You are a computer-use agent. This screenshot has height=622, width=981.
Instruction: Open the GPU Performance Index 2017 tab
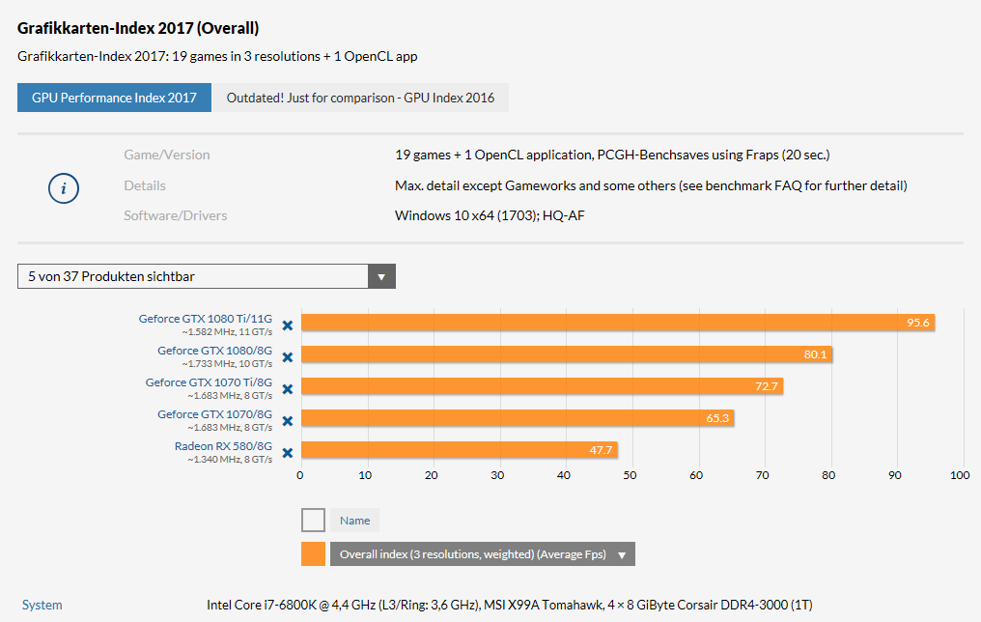pyautogui.click(x=115, y=98)
